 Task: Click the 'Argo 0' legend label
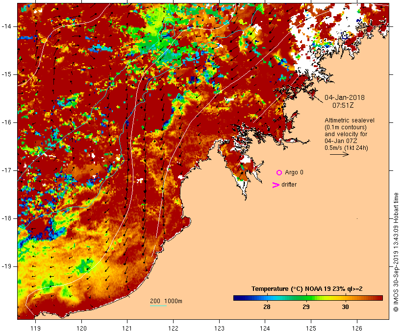tap(294, 172)
